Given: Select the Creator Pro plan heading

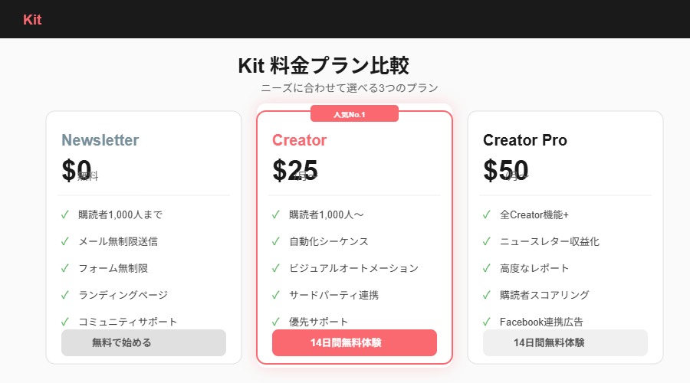Looking at the screenshot, I should pyautogui.click(x=525, y=140).
